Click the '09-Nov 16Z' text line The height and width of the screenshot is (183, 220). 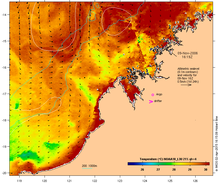coord(185,78)
